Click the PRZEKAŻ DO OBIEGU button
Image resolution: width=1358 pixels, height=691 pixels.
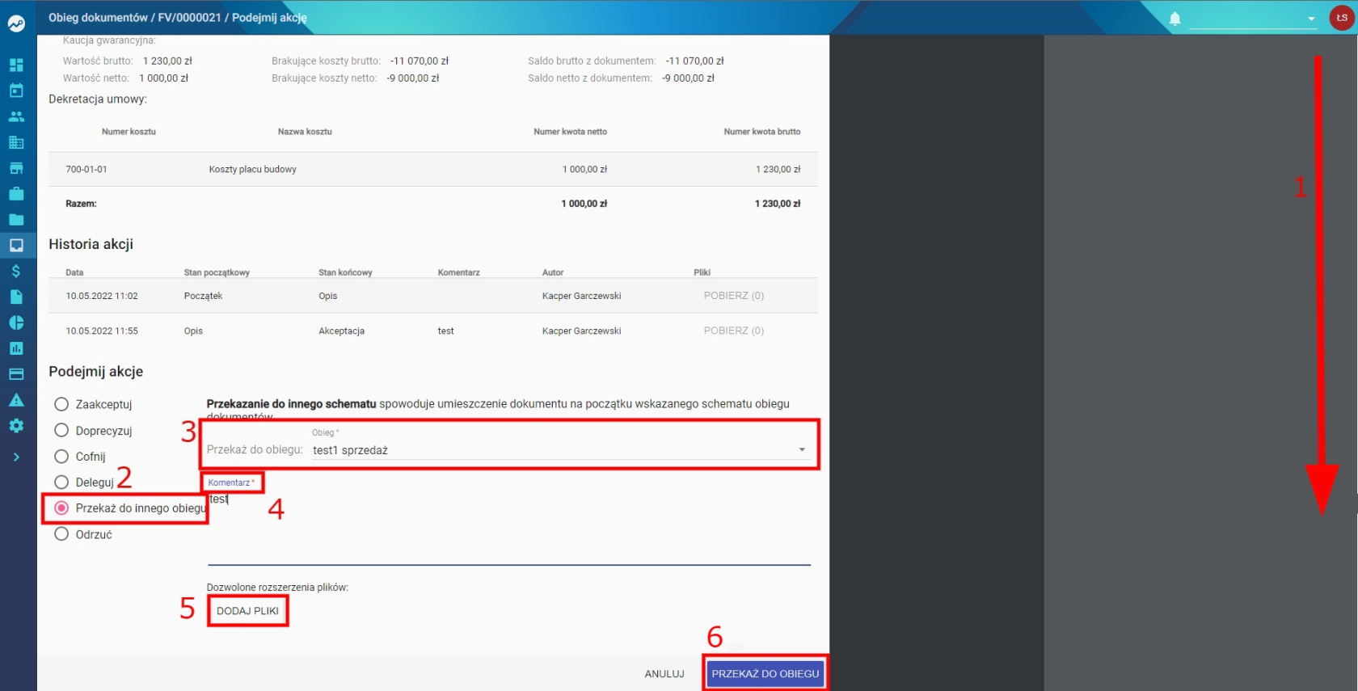(x=765, y=673)
